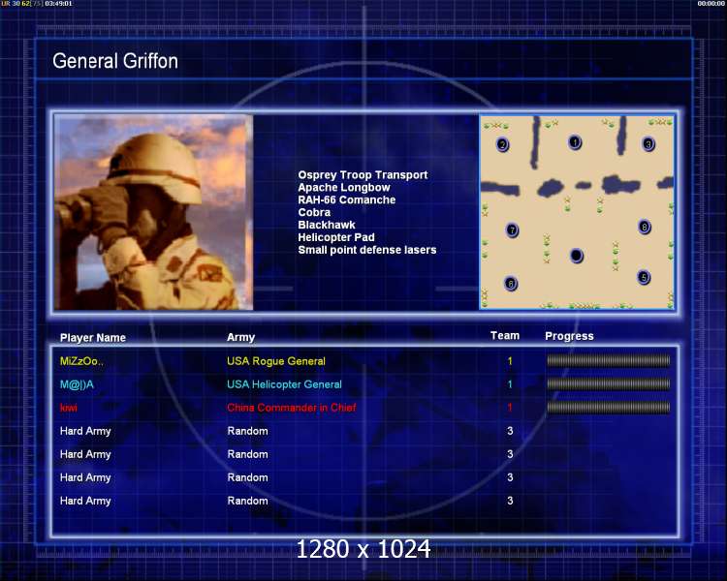The image size is (727, 581).
Task: Click the M@|)A loading progress bar
Action: click(x=609, y=383)
